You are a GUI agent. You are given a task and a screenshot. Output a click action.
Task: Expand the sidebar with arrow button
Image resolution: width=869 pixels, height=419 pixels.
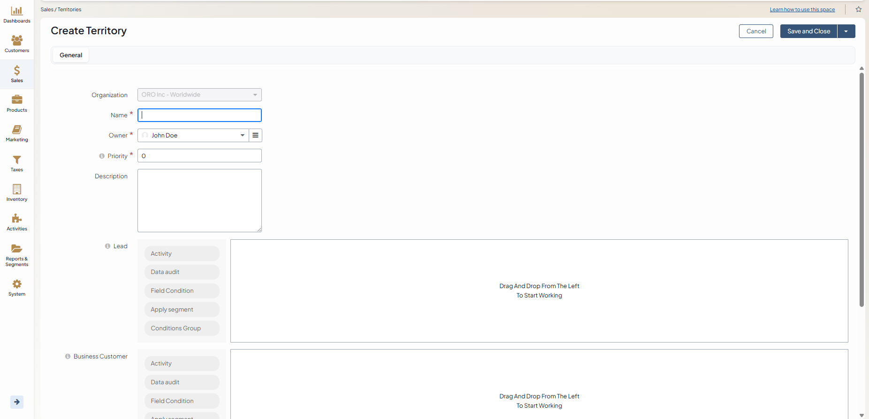point(17,402)
